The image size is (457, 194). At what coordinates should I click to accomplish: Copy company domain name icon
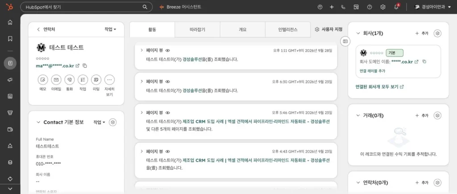point(424,62)
